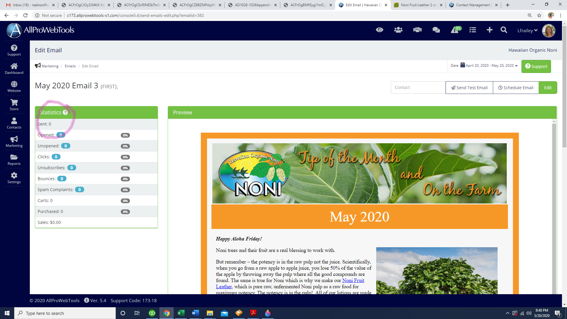Click the user profile avatar photo
The width and height of the screenshot is (567, 319).
pos(549,30)
